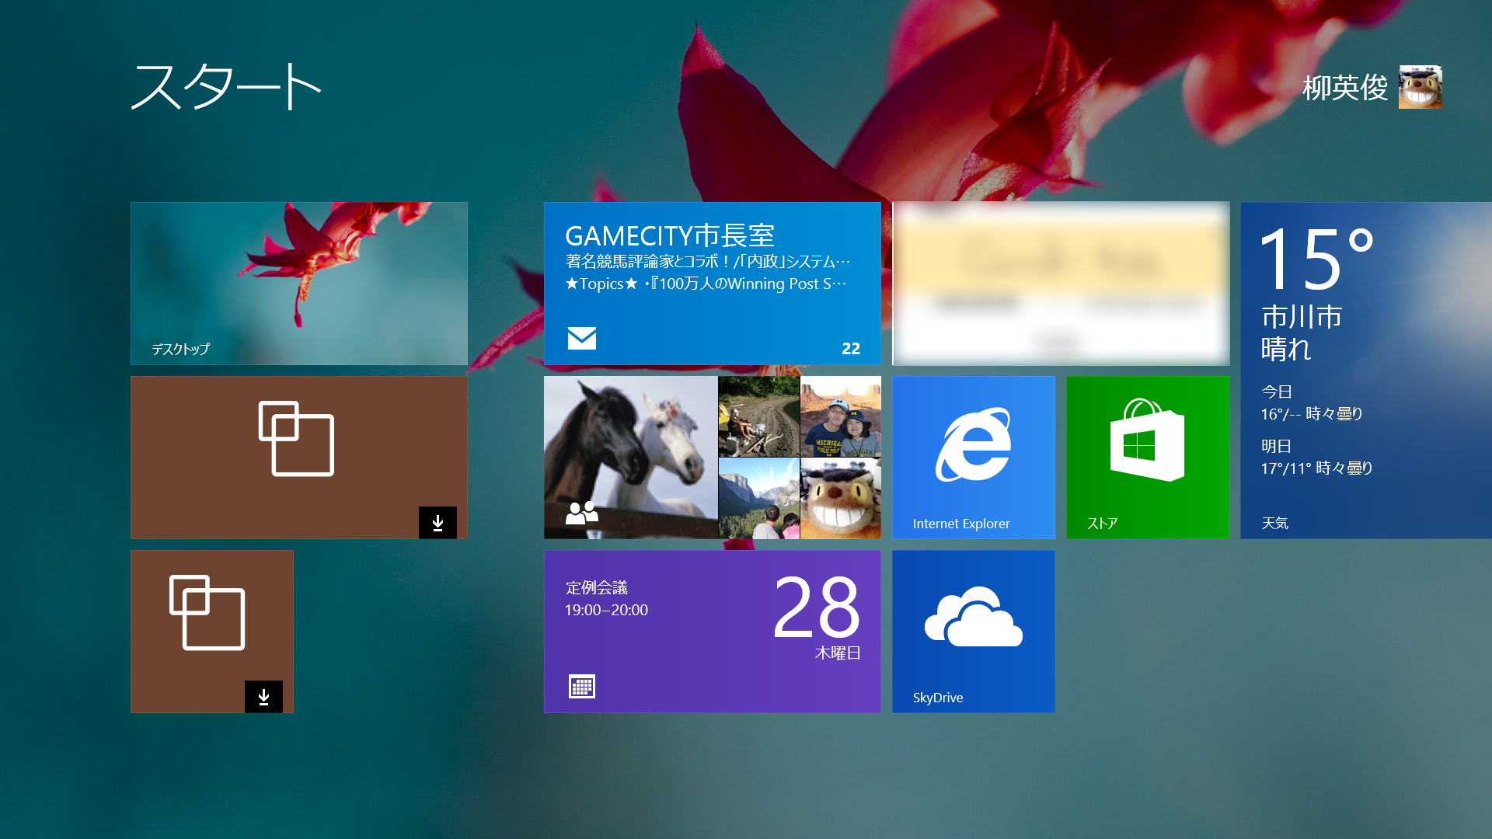
Task: Open the blurred yellow live tile
Action: [x=1061, y=284]
